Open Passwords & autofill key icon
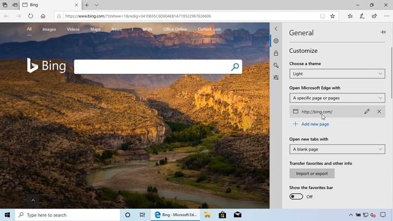This screenshot has height=221, width=393. (276, 65)
